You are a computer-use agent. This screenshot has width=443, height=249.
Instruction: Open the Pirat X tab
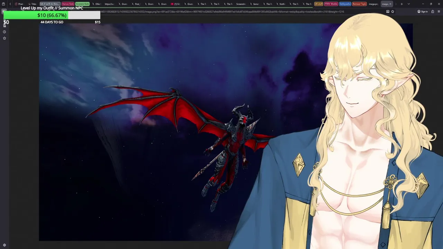coord(136,4)
